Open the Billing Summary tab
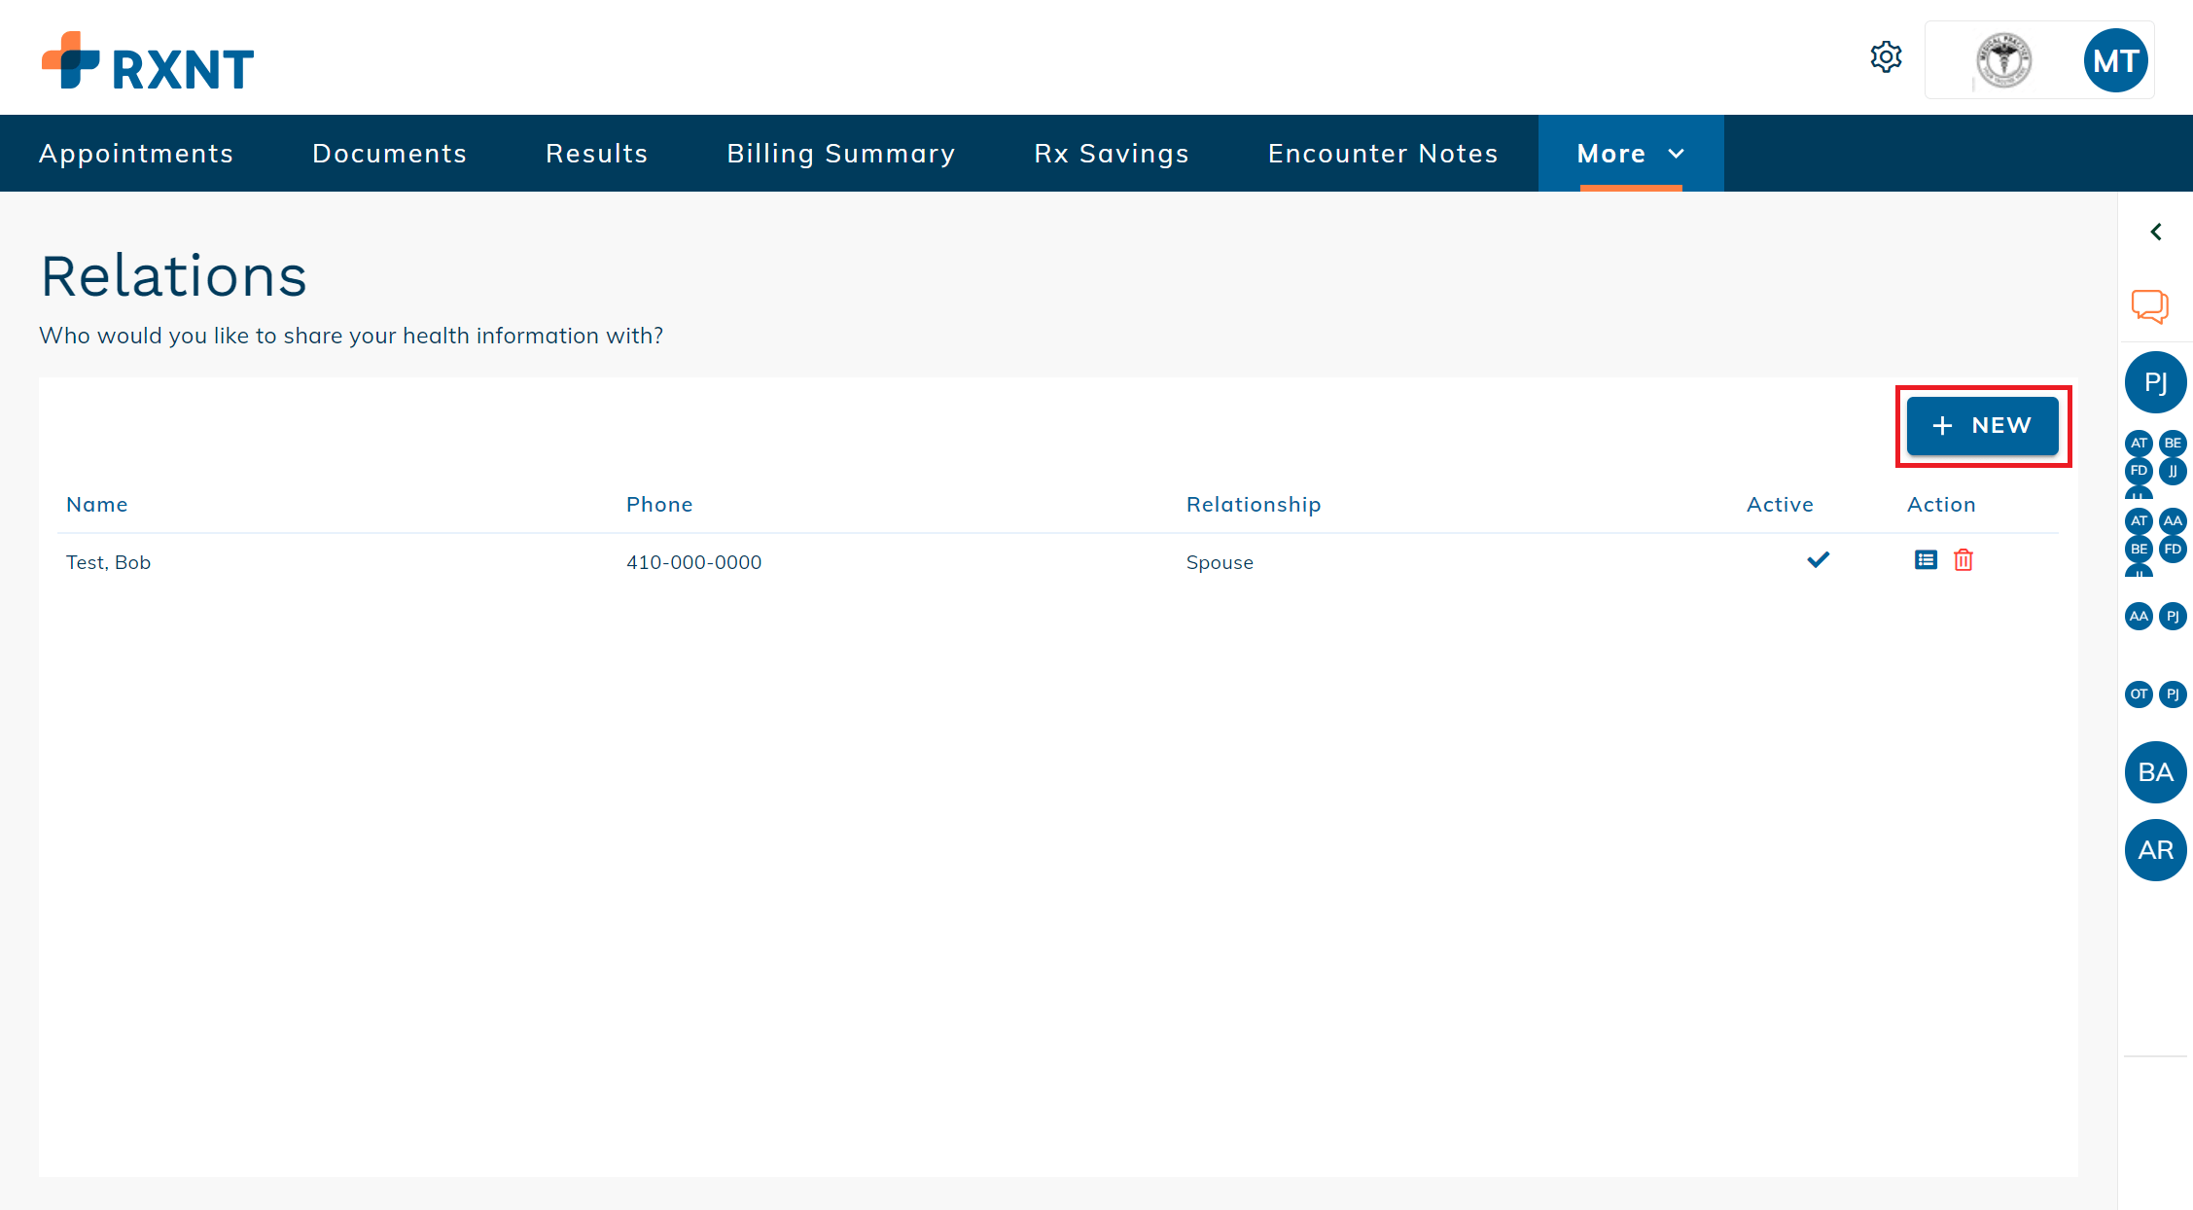Screen dimensions: 2193x1210 (841, 154)
